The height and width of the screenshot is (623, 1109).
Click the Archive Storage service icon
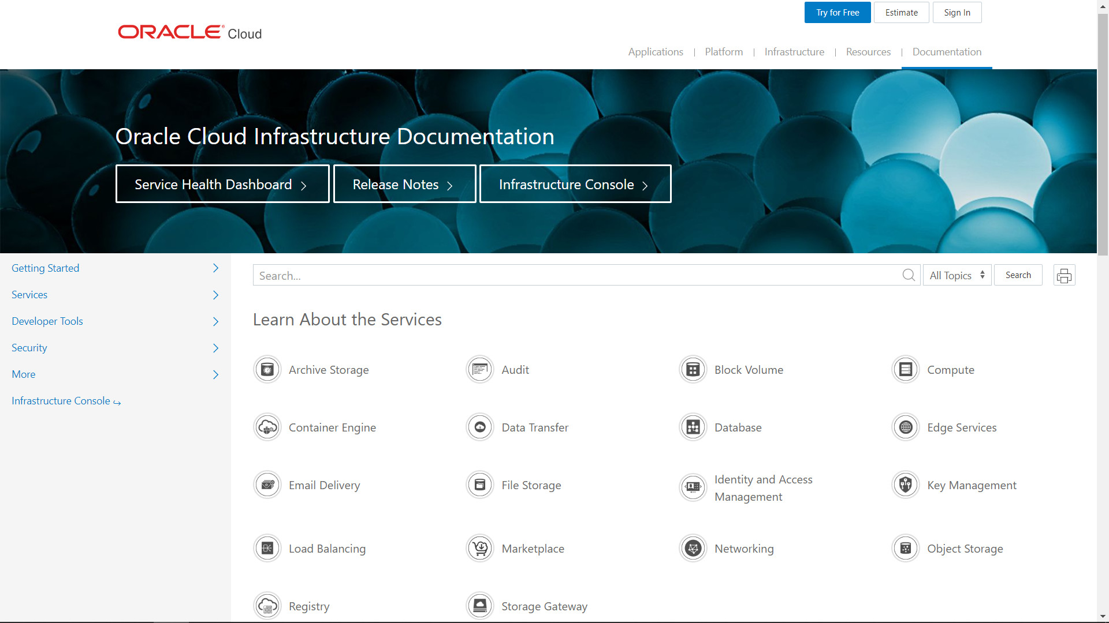[267, 370]
